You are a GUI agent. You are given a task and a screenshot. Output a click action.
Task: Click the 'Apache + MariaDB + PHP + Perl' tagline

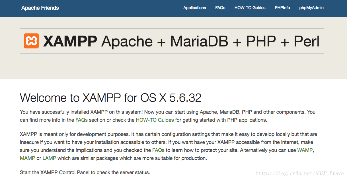(x=211, y=42)
